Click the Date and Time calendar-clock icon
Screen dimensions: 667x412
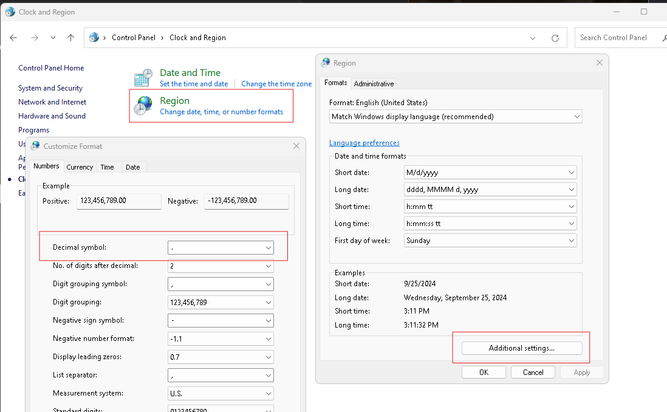[143, 78]
